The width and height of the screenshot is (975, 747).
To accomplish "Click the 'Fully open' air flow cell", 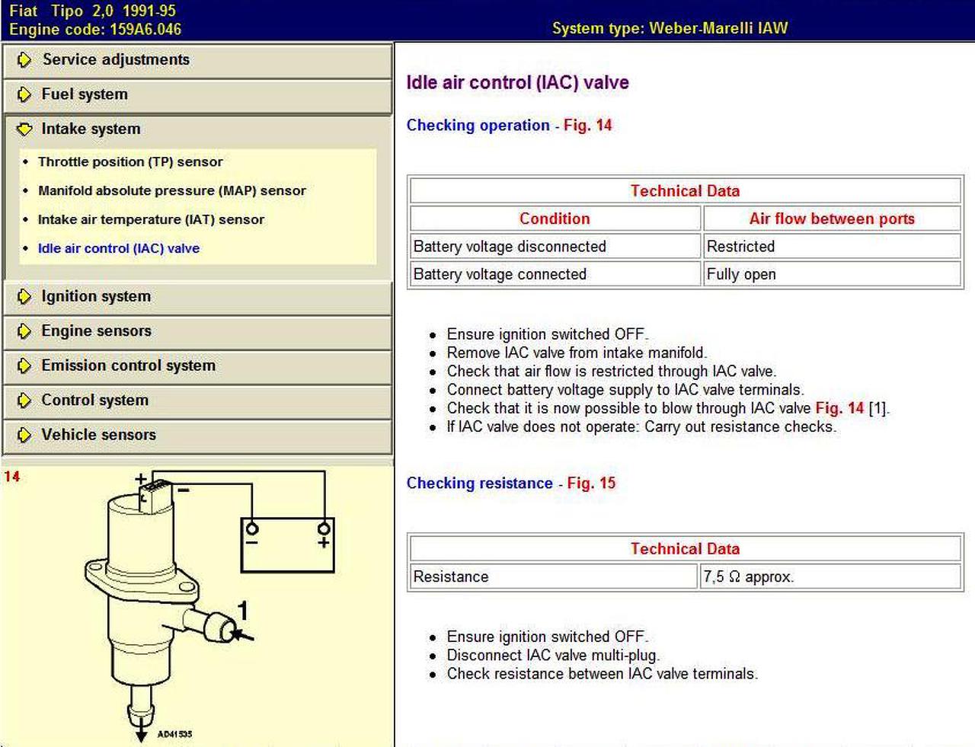I will [x=832, y=274].
